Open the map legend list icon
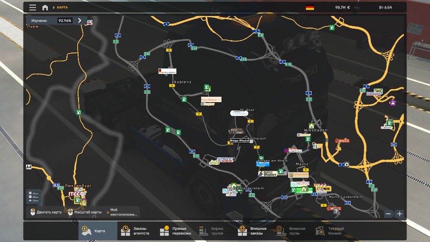The width and height of the screenshot is (430, 242). 34,197
